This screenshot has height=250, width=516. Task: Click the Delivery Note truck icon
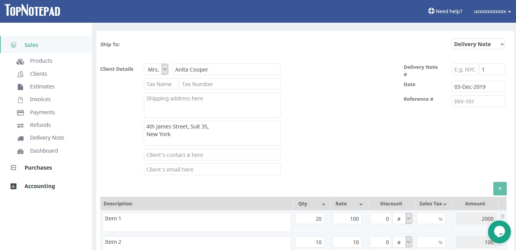(x=20, y=138)
